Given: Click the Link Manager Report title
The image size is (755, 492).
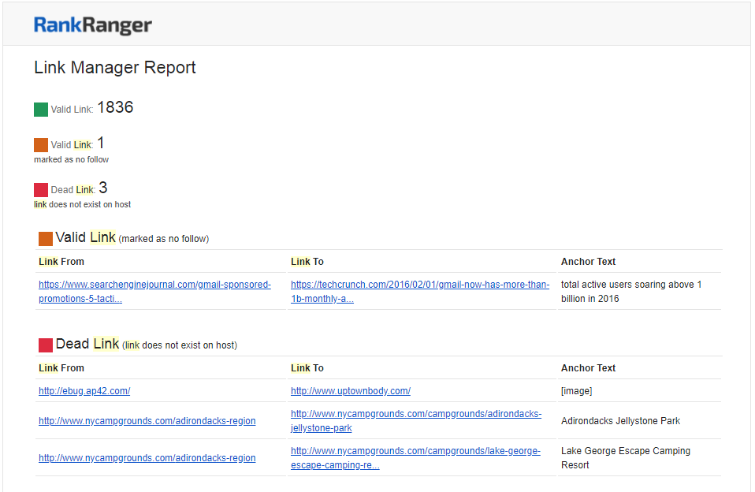Looking at the screenshot, I should pos(115,68).
